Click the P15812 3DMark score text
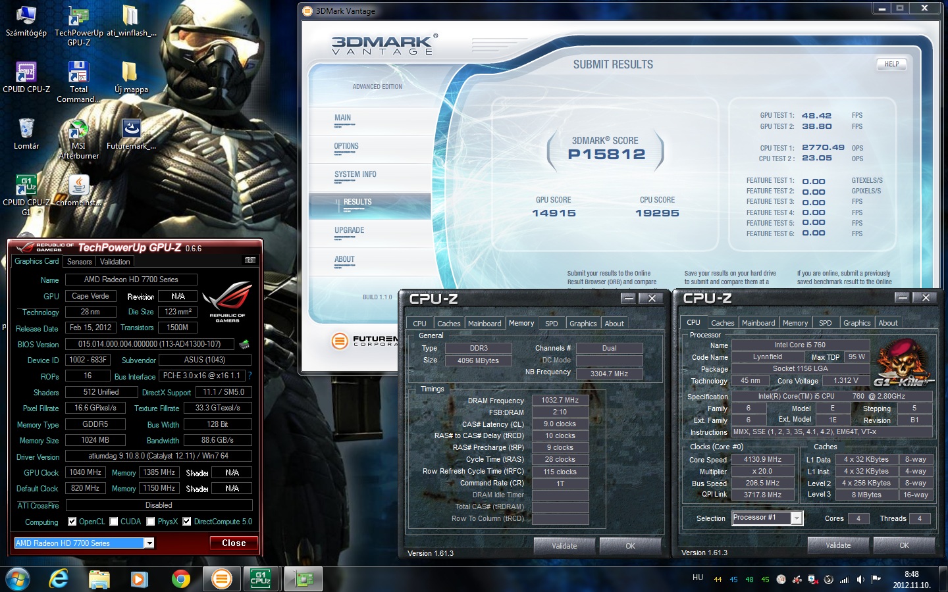This screenshot has height=592, width=948. pos(606,155)
